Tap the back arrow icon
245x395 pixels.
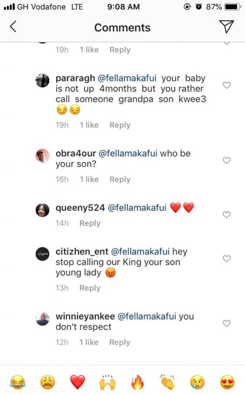13,27
